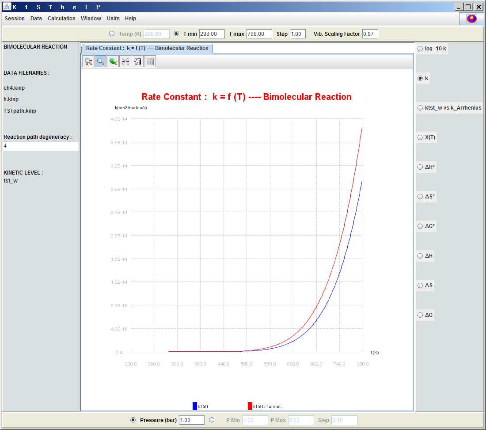Select the ΔG radio button
The height and width of the screenshot is (430, 486).
[x=420, y=315]
